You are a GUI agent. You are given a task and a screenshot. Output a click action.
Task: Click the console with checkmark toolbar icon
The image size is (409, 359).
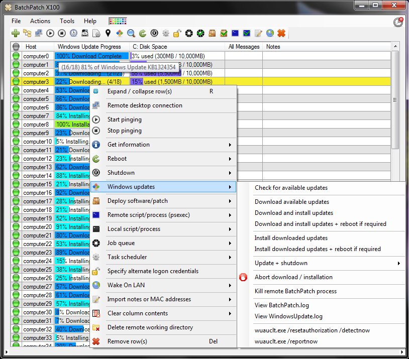coord(247,33)
